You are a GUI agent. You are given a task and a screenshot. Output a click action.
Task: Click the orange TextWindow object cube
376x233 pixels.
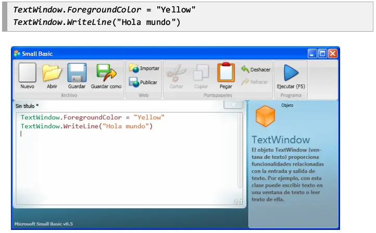click(265, 116)
